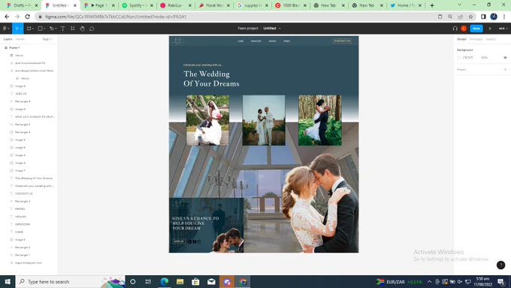This screenshot has height=288, width=511.
Task: Select the Frame tool
Action: [29, 29]
